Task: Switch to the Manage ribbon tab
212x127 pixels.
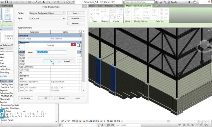Action: (x=109, y=6)
